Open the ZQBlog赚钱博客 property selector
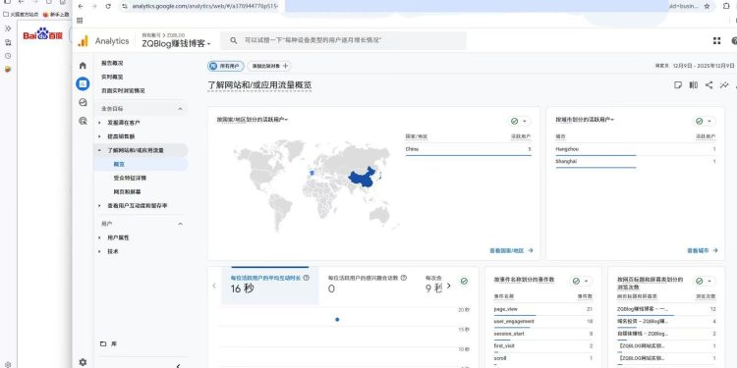 pos(176,43)
